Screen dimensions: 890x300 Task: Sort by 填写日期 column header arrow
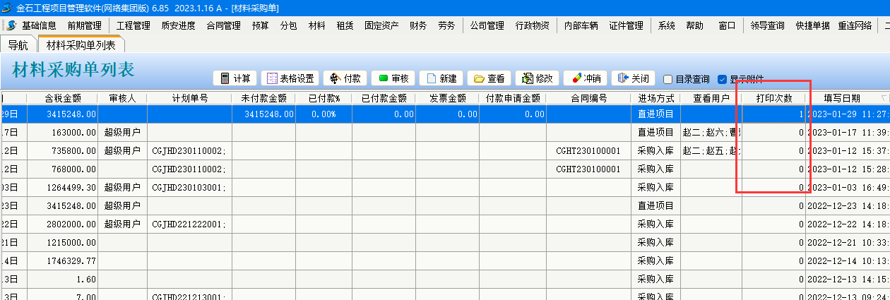coord(884,98)
